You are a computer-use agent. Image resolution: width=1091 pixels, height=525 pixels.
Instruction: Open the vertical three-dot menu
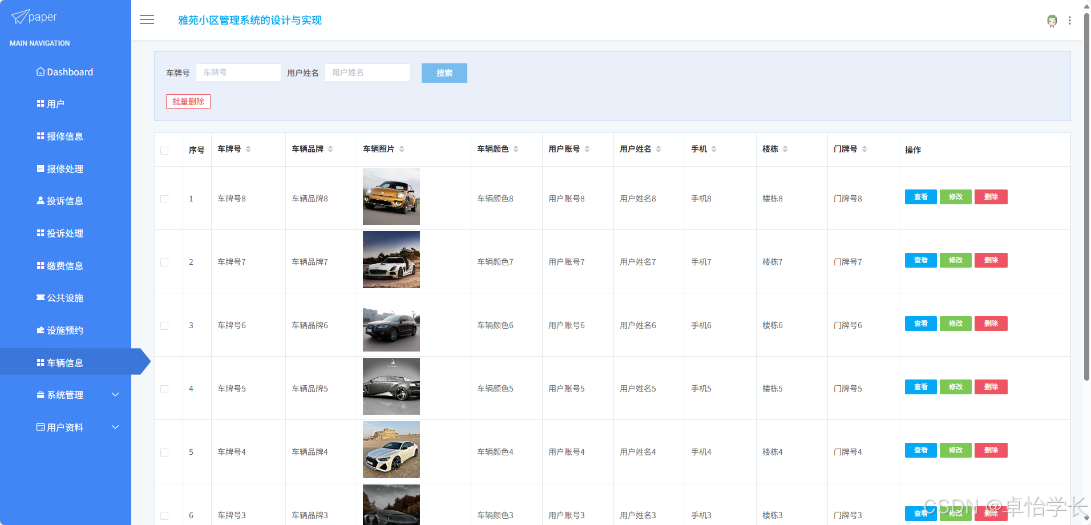pyautogui.click(x=1070, y=21)
